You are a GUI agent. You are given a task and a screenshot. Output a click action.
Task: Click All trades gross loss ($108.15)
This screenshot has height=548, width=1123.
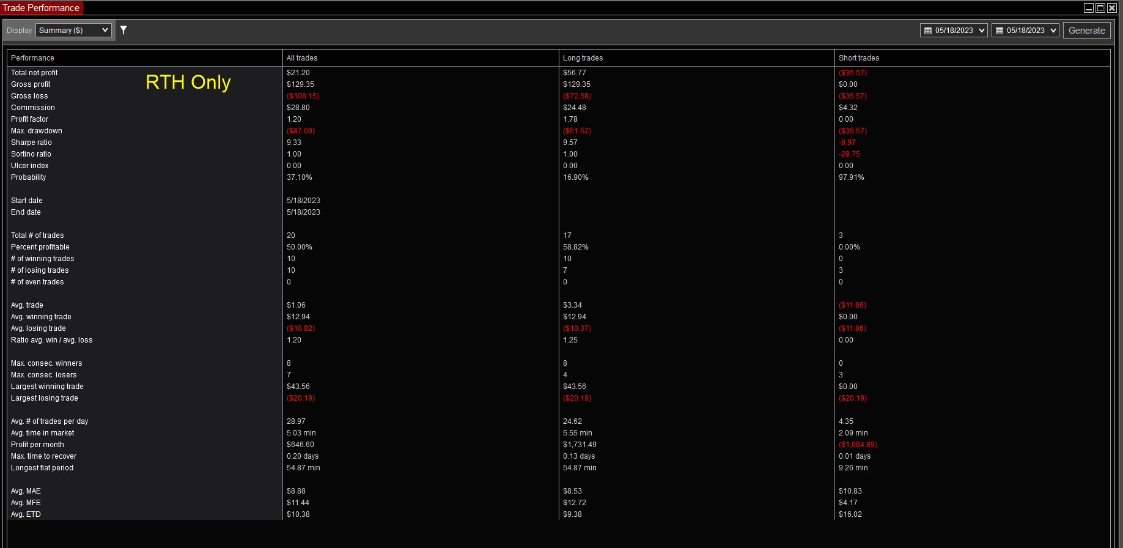[x=303, y=96]
